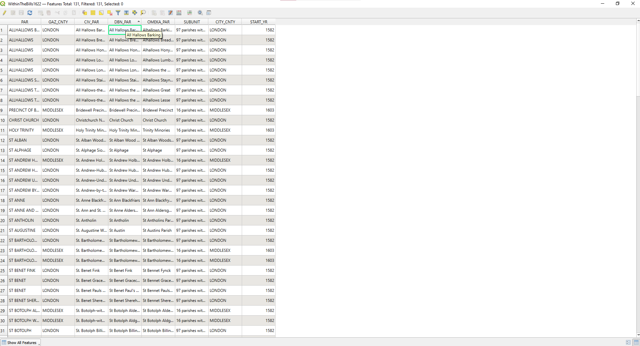Invert the current selection
Screen dimensions: 640x346
pos(101,13)
